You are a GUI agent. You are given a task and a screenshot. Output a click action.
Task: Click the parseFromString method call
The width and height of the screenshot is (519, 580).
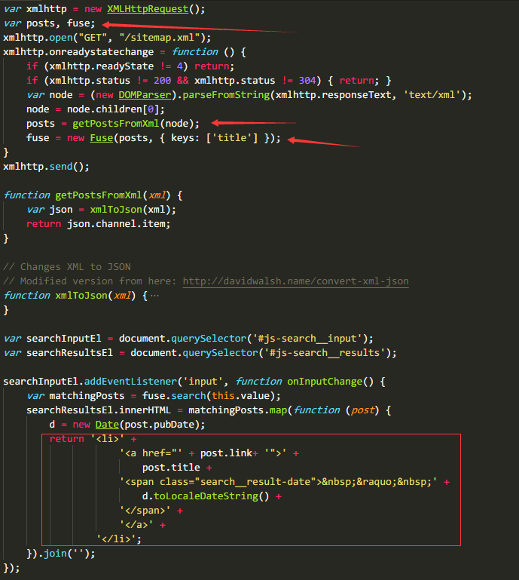[226, 95]
